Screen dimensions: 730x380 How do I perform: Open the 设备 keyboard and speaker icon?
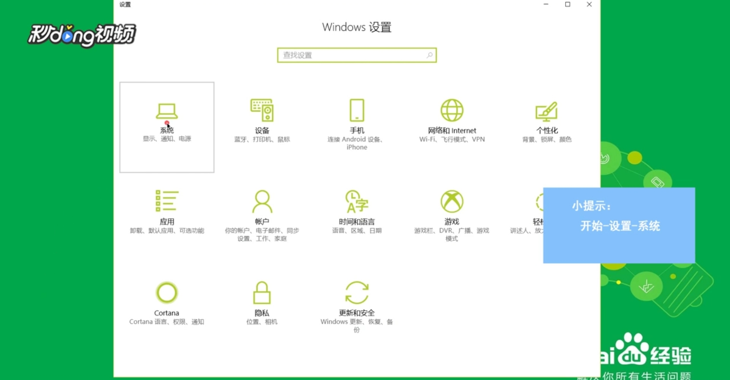(x=262, y=110)
